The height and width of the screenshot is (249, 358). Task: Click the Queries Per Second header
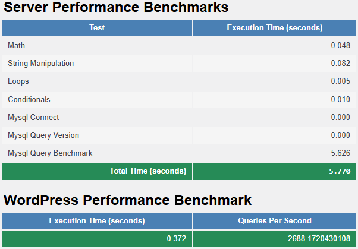tap(275, 220)
